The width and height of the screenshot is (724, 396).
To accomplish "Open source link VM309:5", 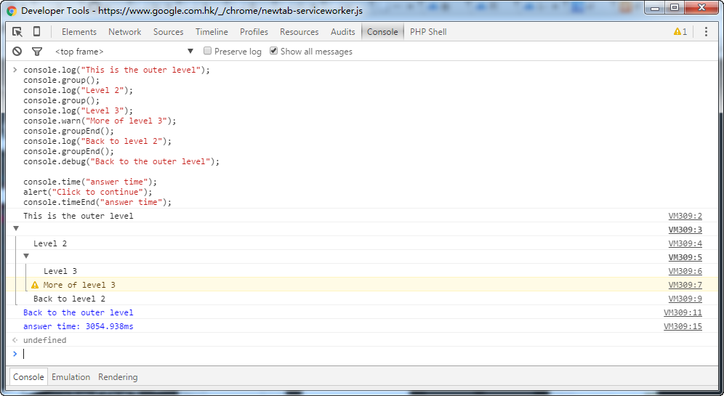I will click(x=685, y=257).
